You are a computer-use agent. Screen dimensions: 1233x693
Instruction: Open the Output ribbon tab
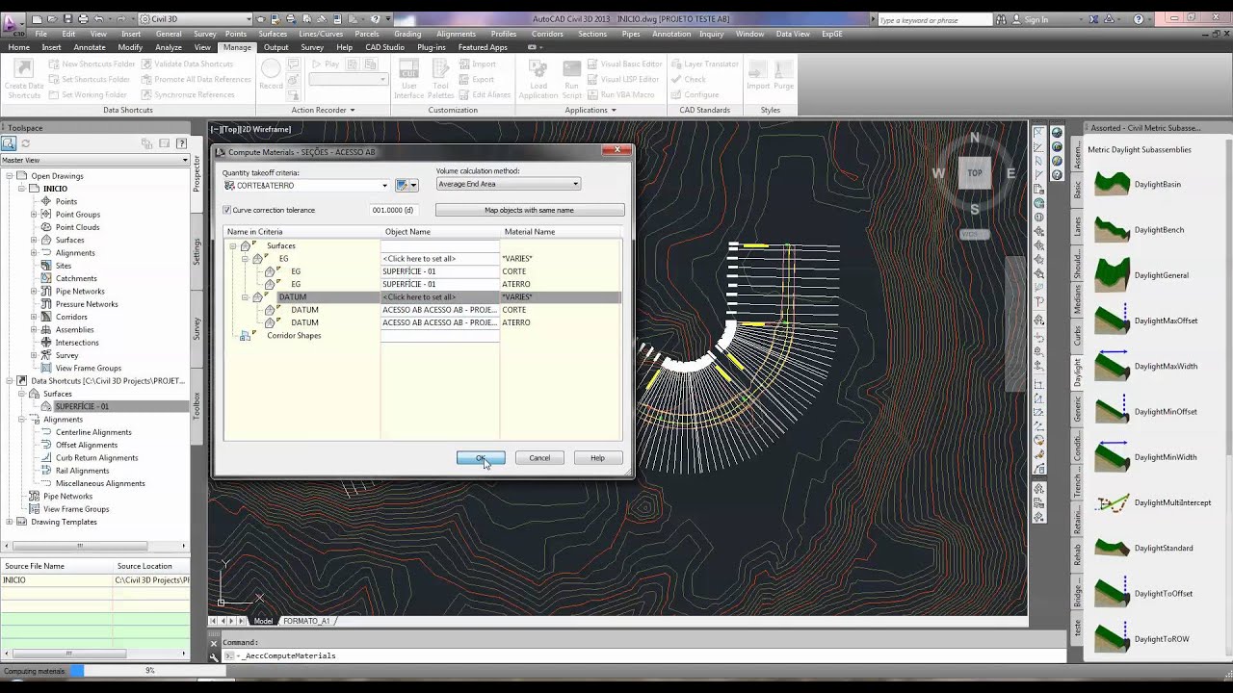tap(275, 47)
